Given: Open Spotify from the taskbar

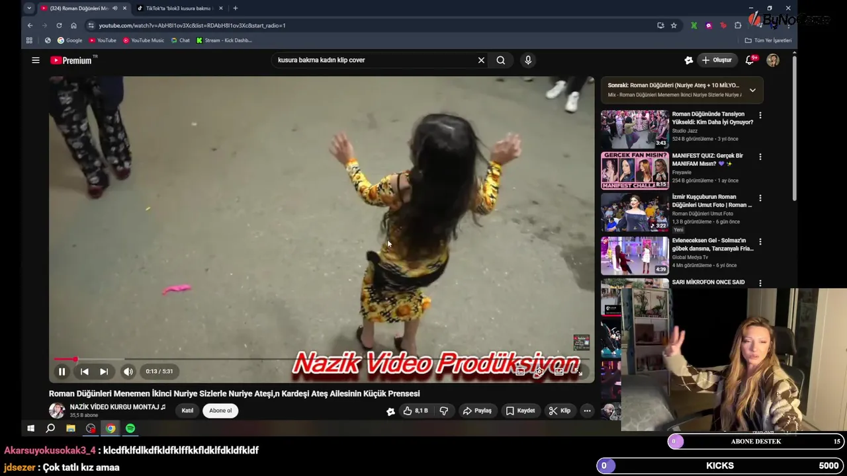Looking at the screenshot, I should click(x=130, y=428).
